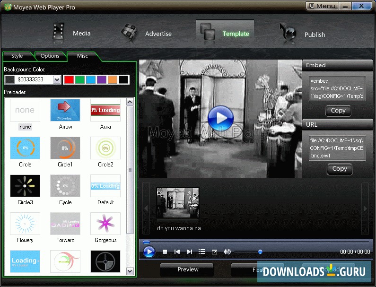The height and width of the screenshot is (287, 376).
Task: Click play in the player control bar
Action: click(x=149, y=252)
